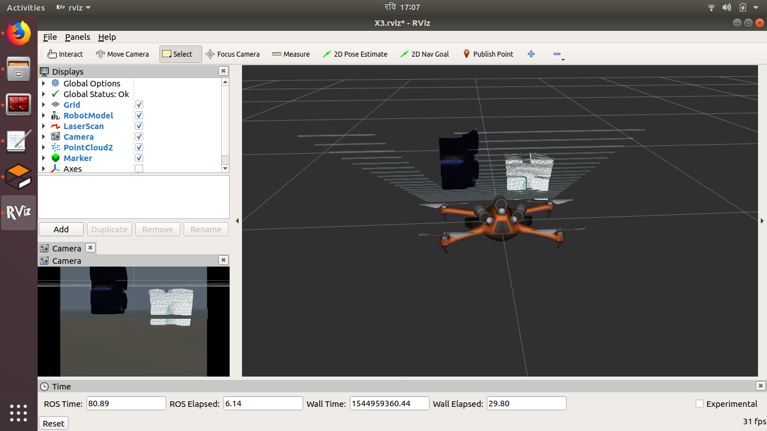
Task: Click the Reset time button
Action: pyautogui.click(x=53, y=423)
